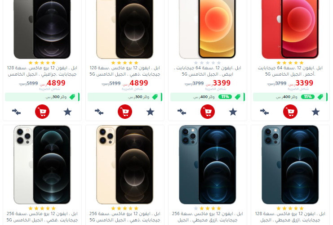Open the Pacific blue 128GB iPhone image
The image size is (333, 225).
(290, 165)
